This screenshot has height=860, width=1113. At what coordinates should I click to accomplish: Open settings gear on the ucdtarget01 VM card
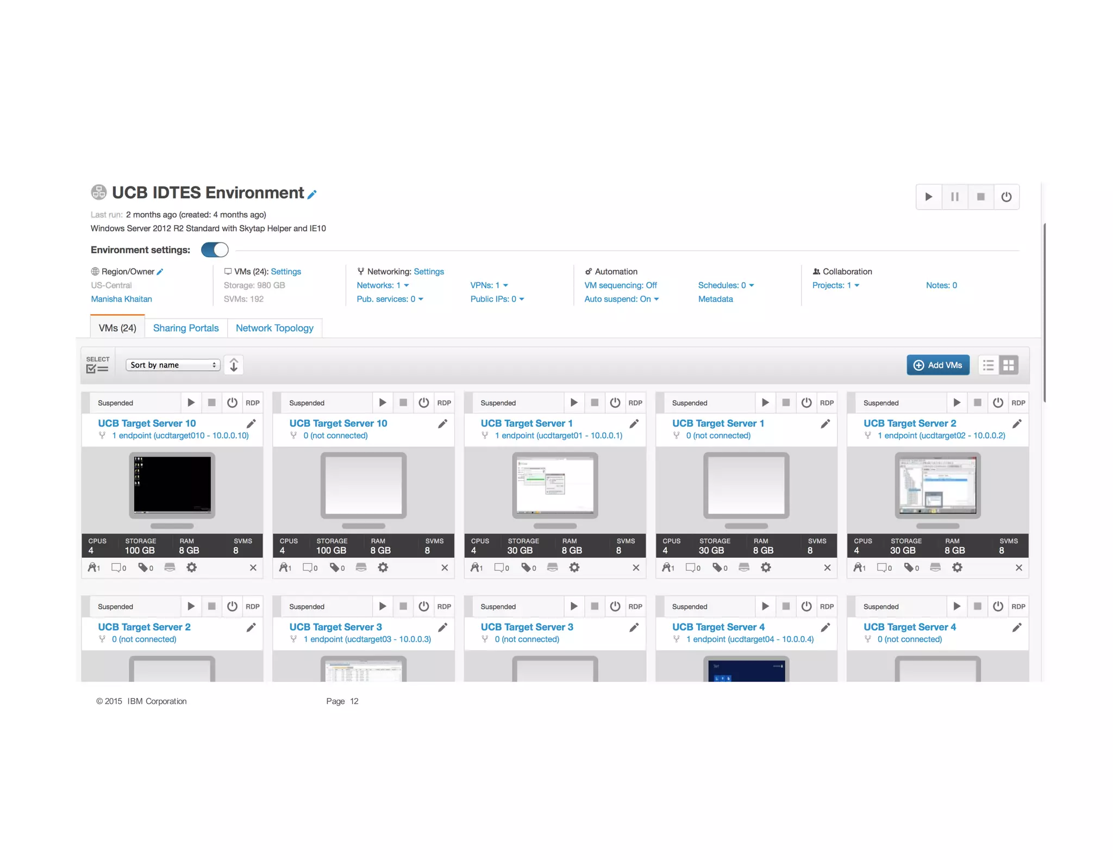(x=574, y=568)
